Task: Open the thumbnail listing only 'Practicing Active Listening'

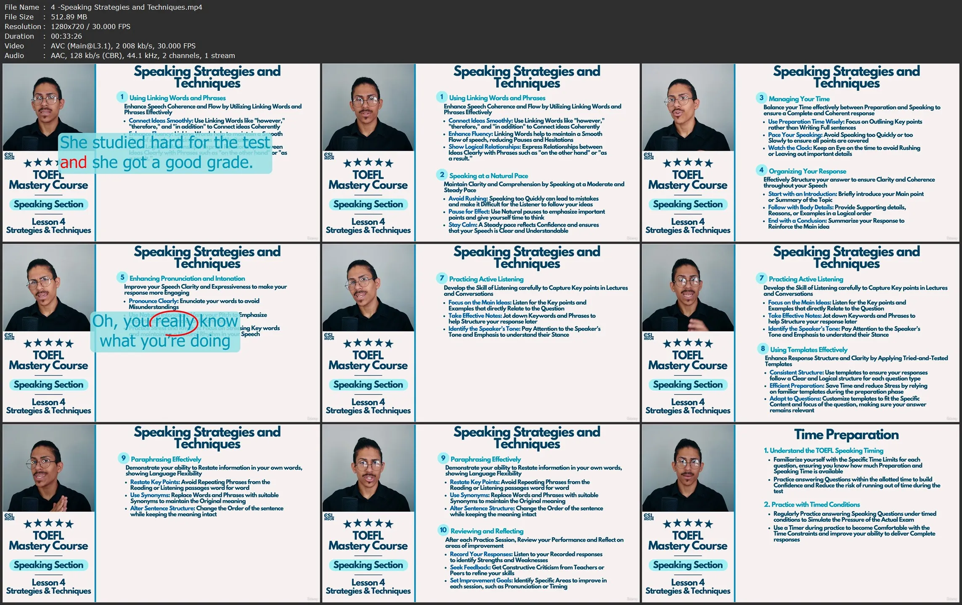Action: coord(481,333)
